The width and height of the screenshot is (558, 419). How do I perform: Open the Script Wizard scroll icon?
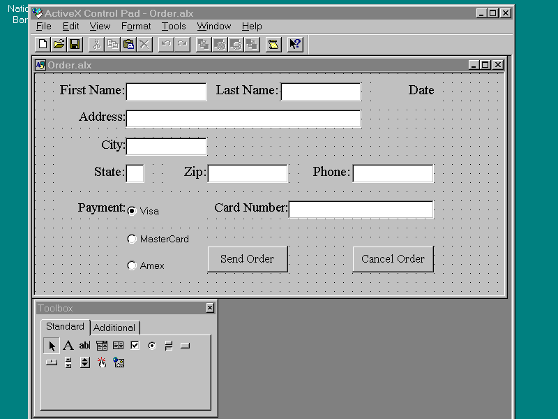pos(273,45)
